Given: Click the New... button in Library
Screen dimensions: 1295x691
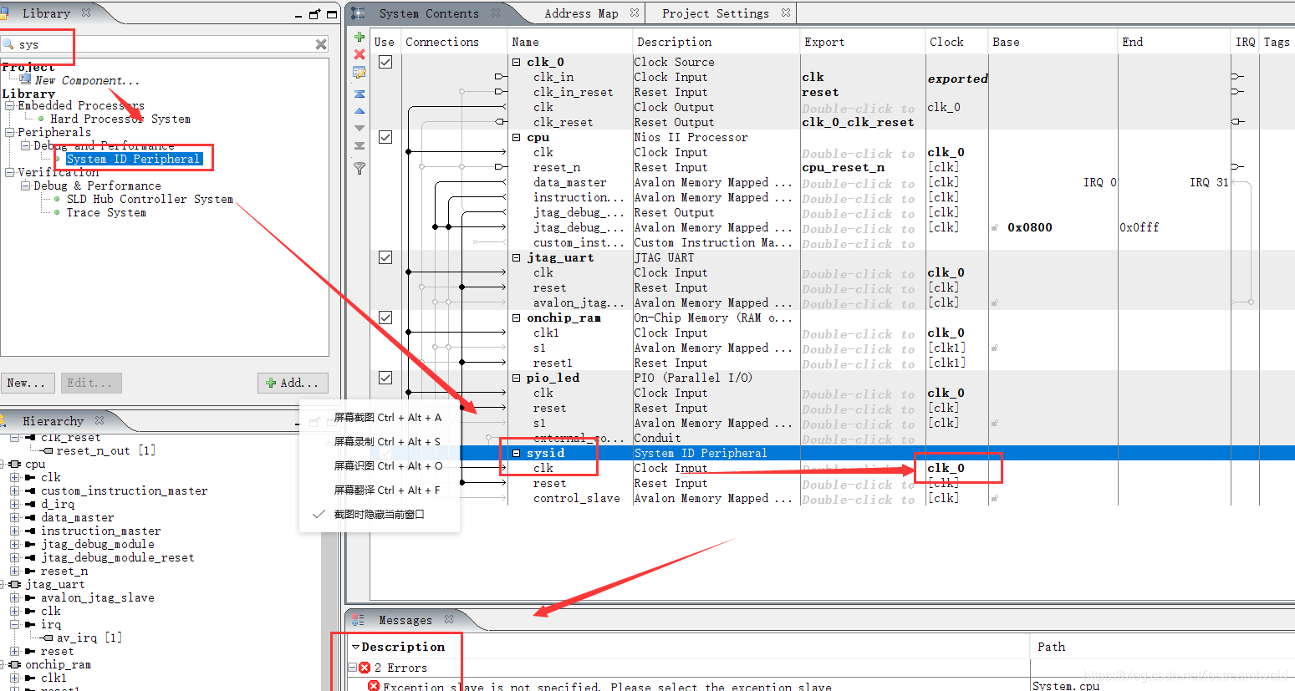Looking at the screenshot, I should click(28, 383).
